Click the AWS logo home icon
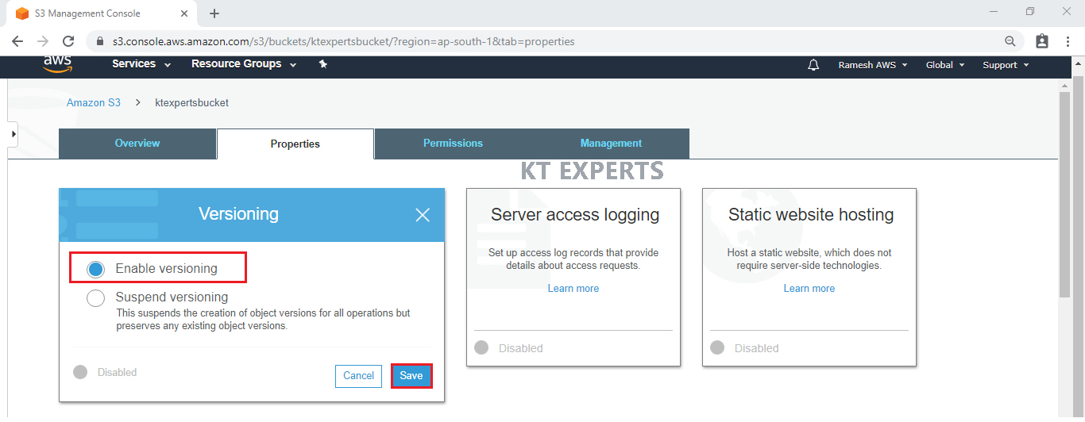This screenshot has height=422, width=1085. click(x=57, y=63)
